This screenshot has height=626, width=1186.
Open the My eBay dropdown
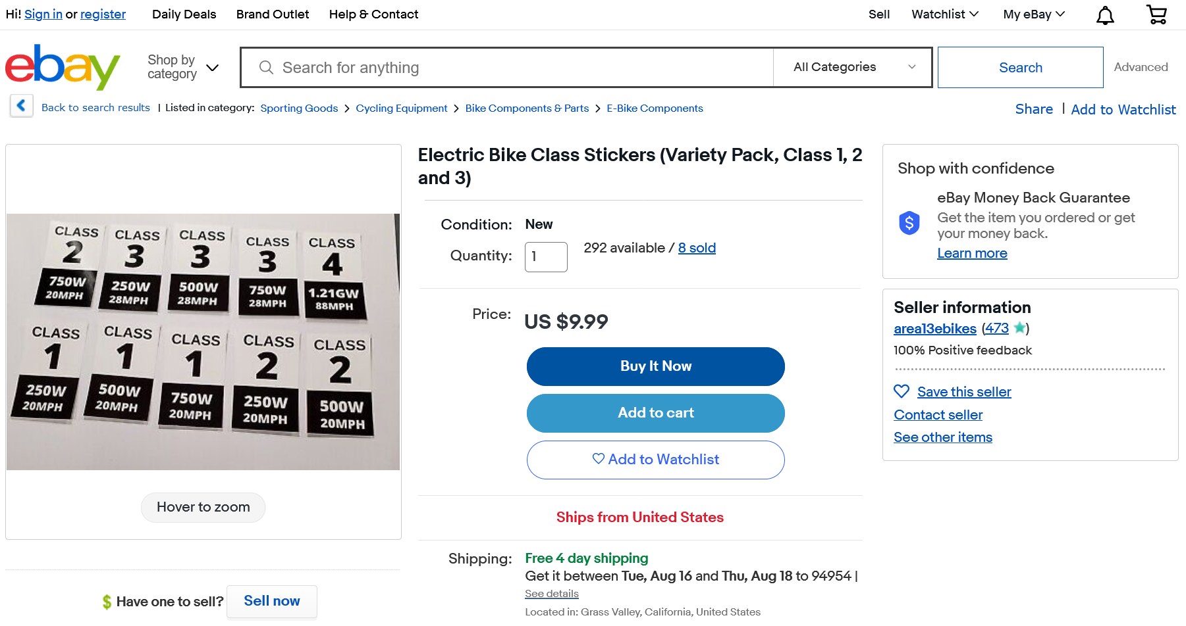point(1033,14)
